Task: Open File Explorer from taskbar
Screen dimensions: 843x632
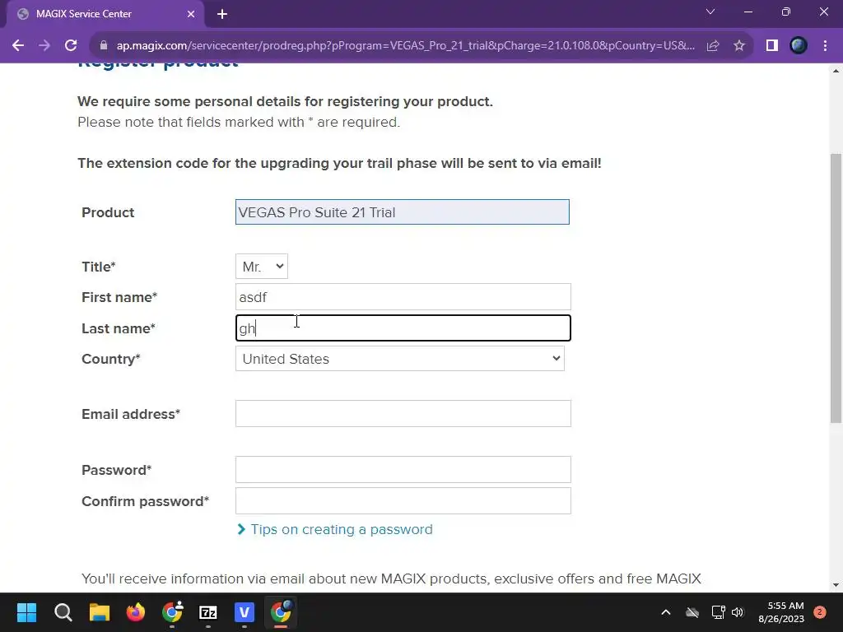Action: point(100,612)
